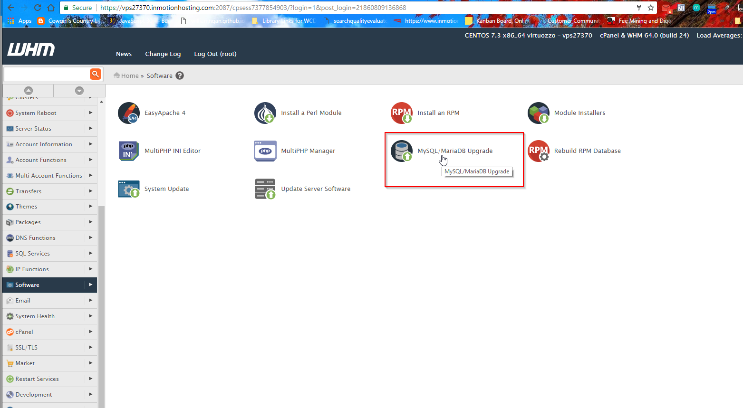Click the MySQL/MariaDB Upgrade link text
743x408 pixels.
[455, 151]
